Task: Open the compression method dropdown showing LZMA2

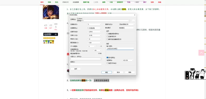Action: coord(94,32)
